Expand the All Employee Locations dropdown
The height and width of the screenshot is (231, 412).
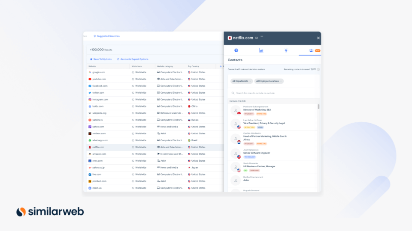pos(269,81)
